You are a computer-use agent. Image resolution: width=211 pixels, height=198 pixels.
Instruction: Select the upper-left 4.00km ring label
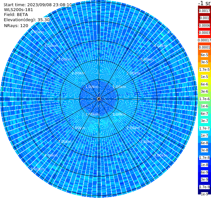51,46
